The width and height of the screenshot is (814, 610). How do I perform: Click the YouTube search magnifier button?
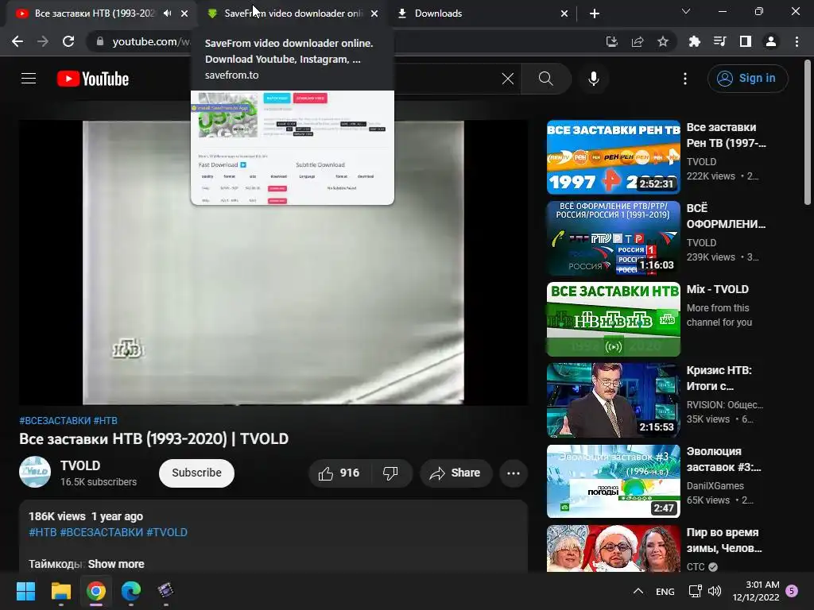click(546, 79)
